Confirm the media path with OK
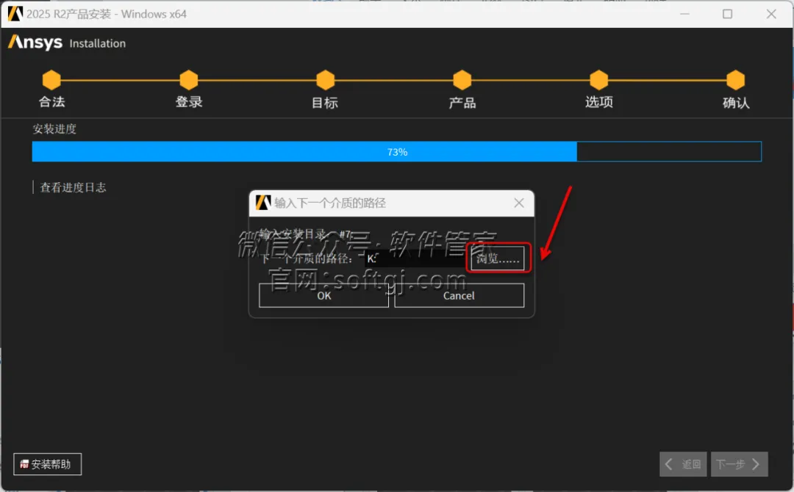The width and height of the screenshot is (794, 492). 323,295
